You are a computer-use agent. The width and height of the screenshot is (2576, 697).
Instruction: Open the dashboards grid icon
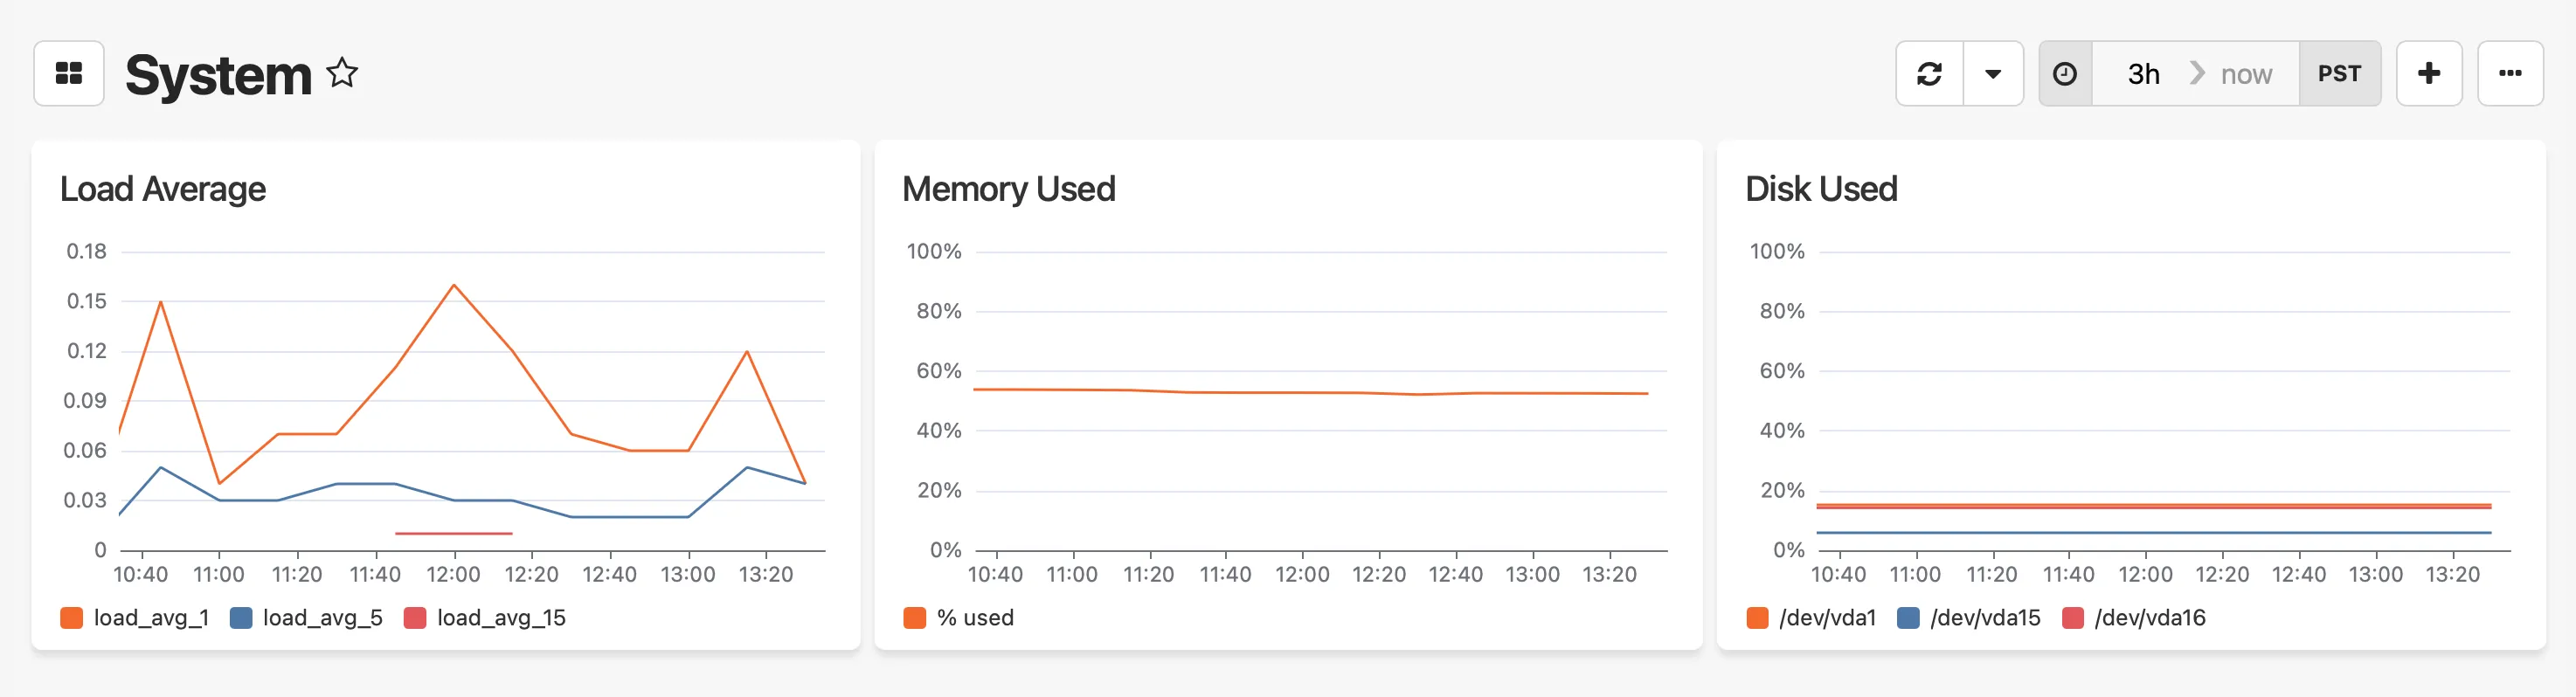coord(68,72)
